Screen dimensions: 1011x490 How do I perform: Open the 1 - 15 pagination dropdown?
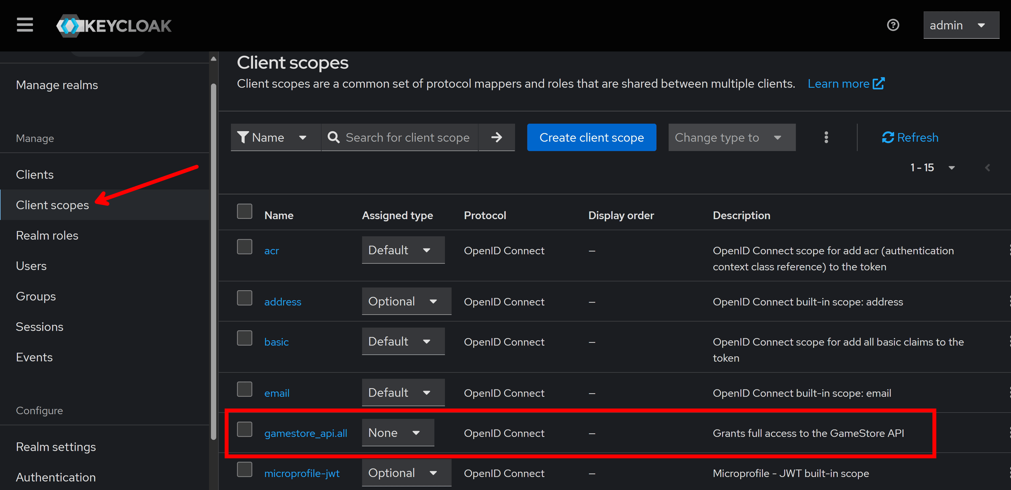(x=933, y=167)
